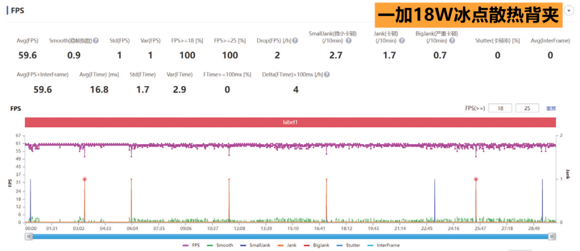Toggle InterFrame series in legend

(x=382, y=245)
